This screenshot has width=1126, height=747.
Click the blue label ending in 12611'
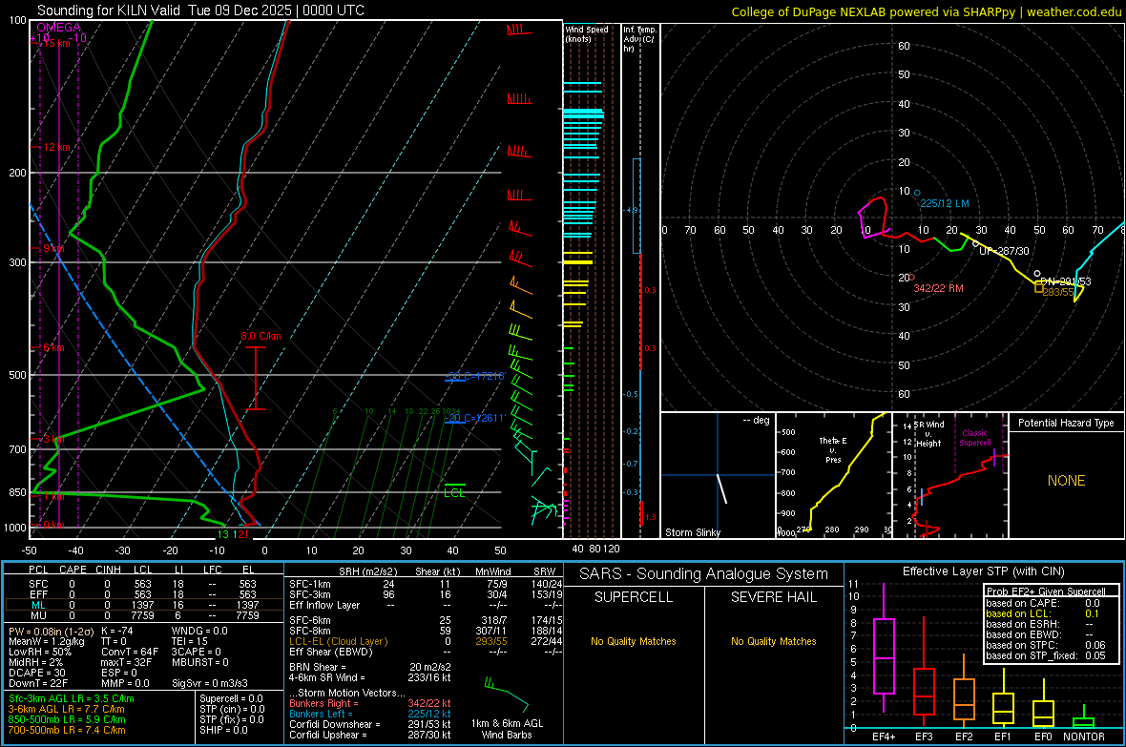pos(474,418)
